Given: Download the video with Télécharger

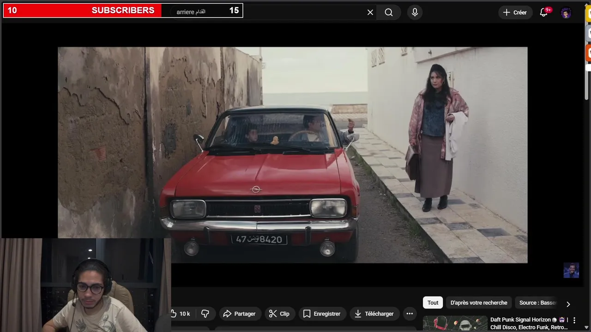Looking at the screenshot, I should pos(374,314).
